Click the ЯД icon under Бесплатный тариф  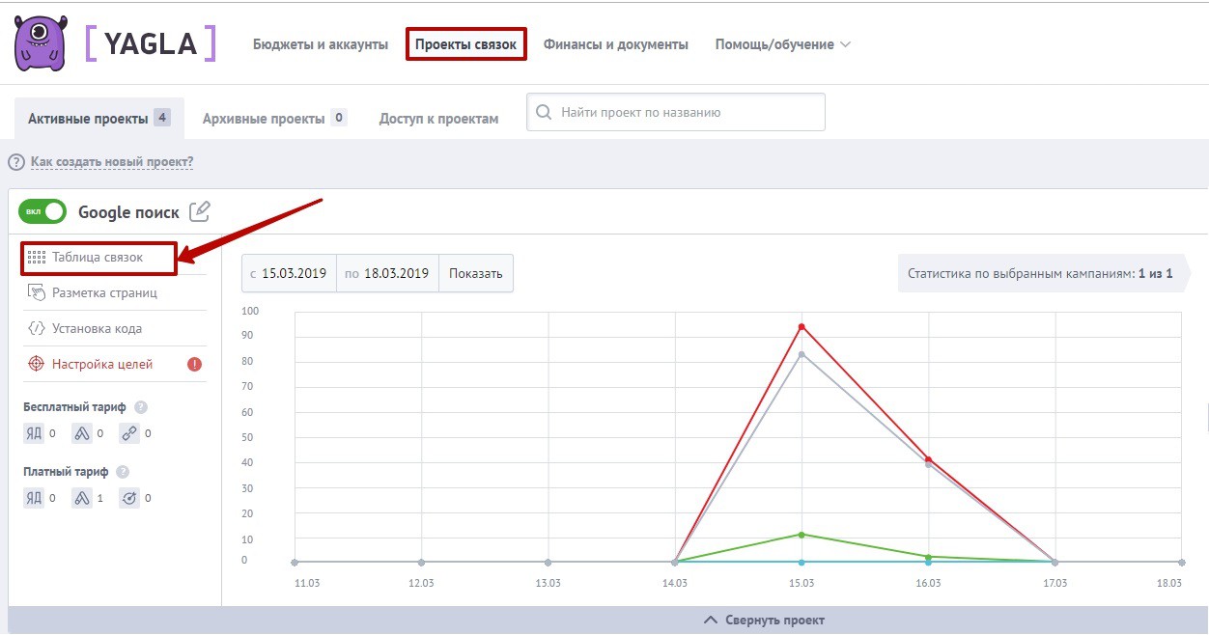tap(34, 433)
